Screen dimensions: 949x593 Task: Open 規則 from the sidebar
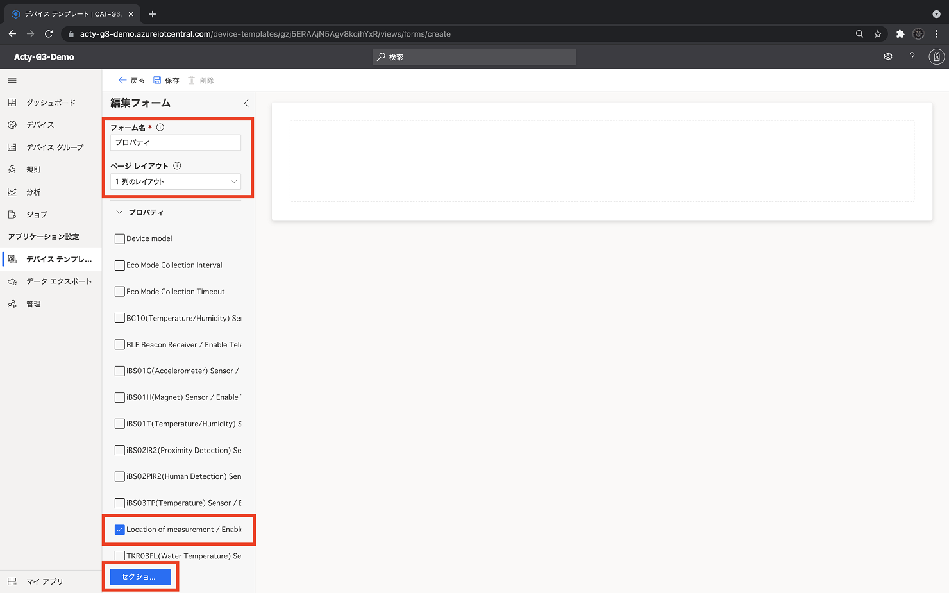[51, 170]
